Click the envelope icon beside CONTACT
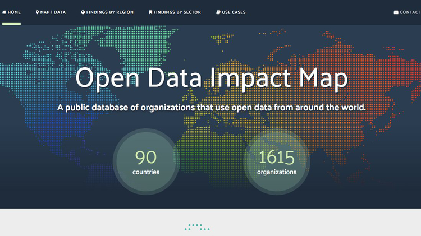 (396, 12)
